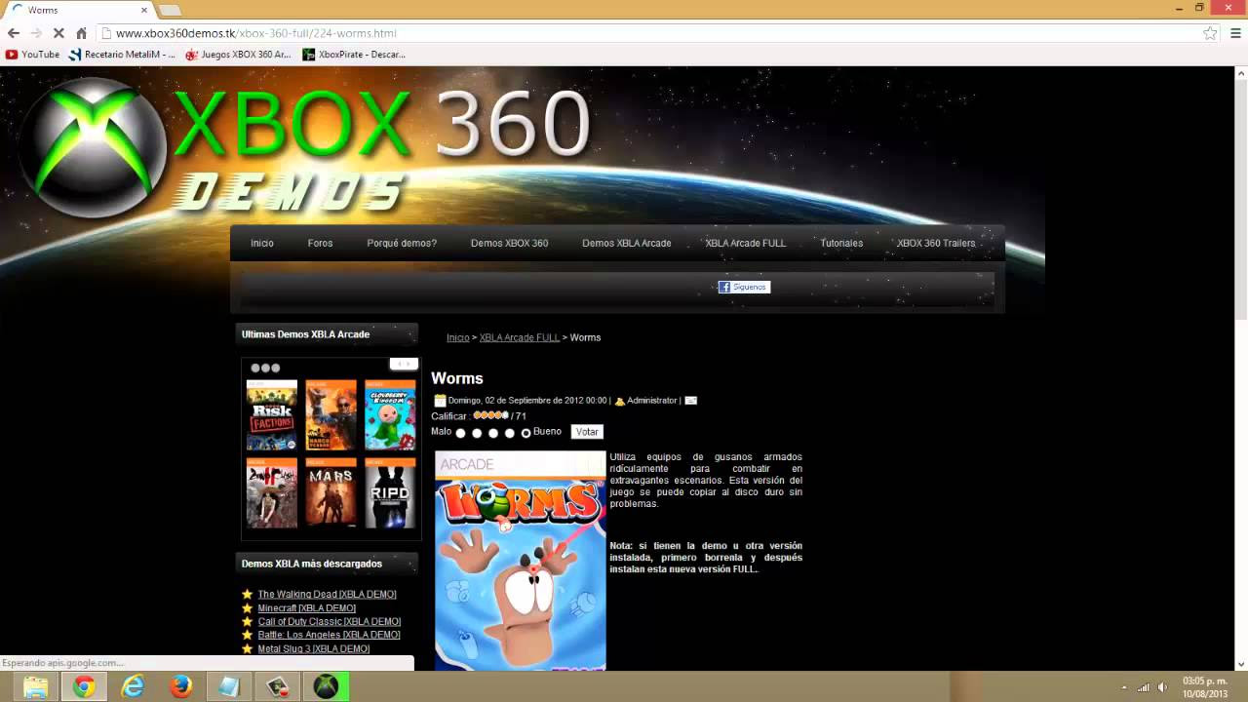The height and width of the screenshot is (702, 1248).
Task: Open the volume icon in system tray
Action: click(1162, 687)
